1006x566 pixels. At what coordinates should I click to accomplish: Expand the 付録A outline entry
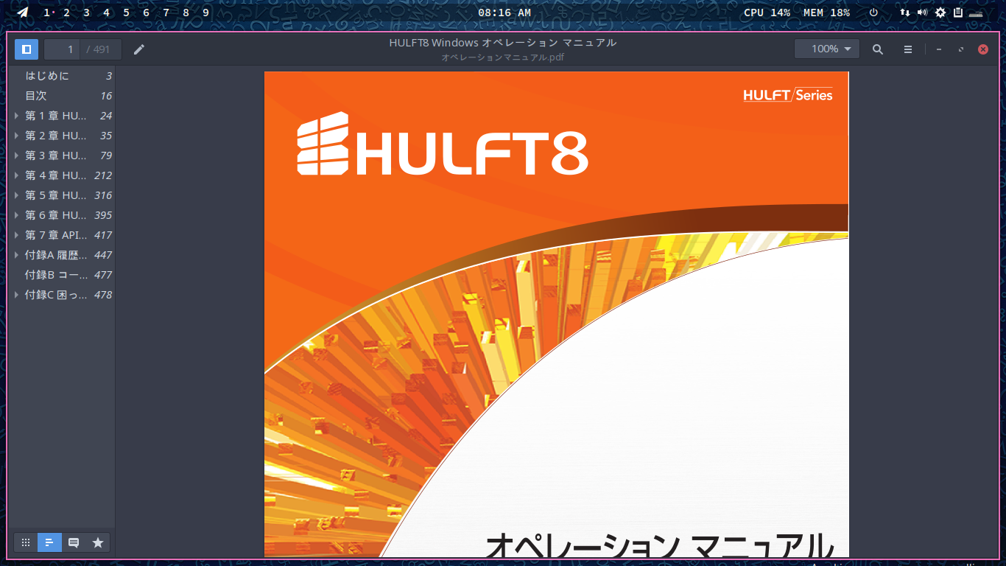pyautogui.click(x=17, y=255)
